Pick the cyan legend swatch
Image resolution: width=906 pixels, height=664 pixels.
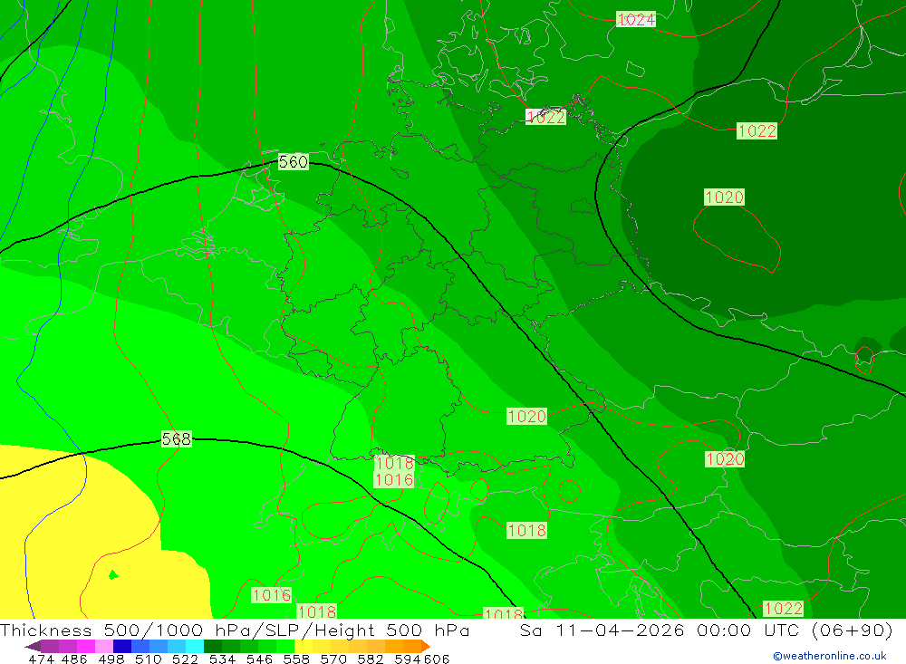(195, 646)
